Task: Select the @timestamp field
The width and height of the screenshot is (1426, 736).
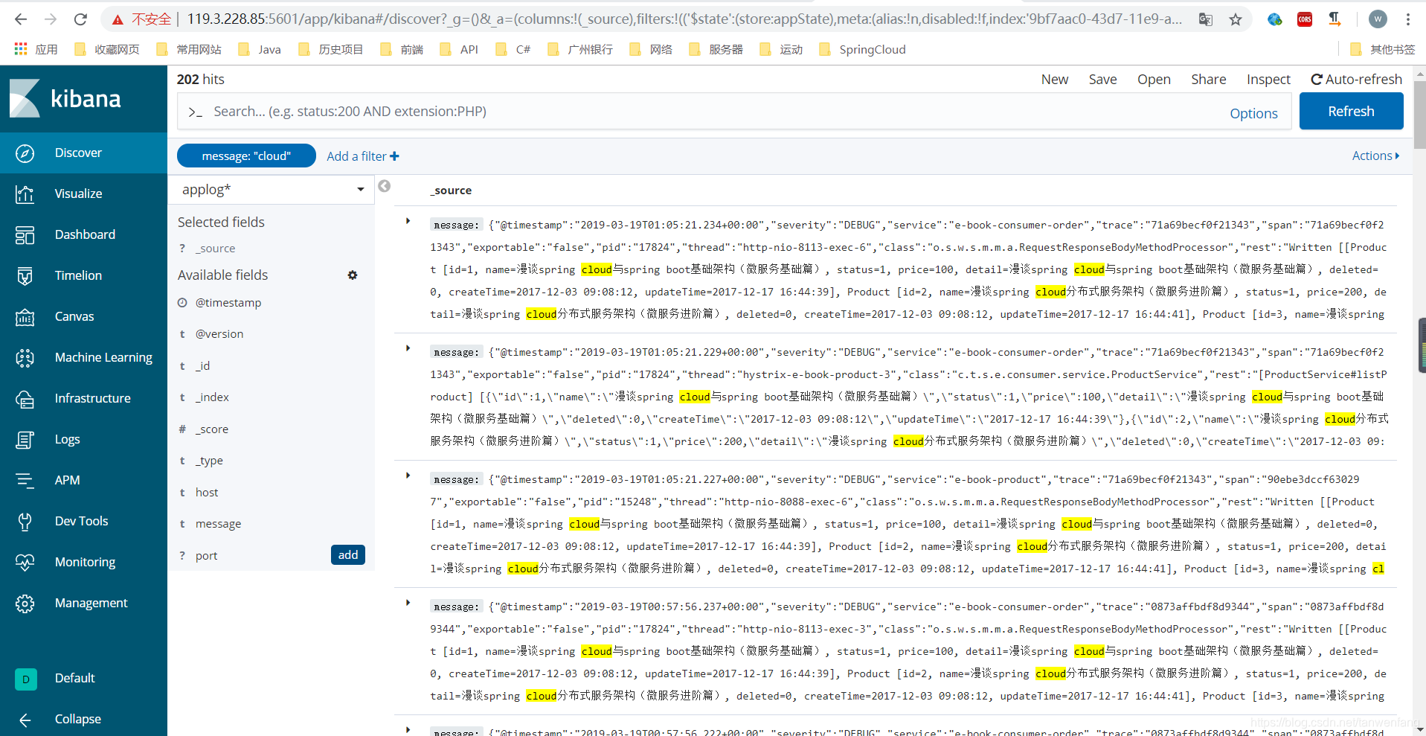Action: coord(228,303)
